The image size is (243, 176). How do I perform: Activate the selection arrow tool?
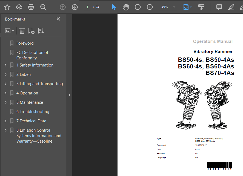[x=114, y=7]
